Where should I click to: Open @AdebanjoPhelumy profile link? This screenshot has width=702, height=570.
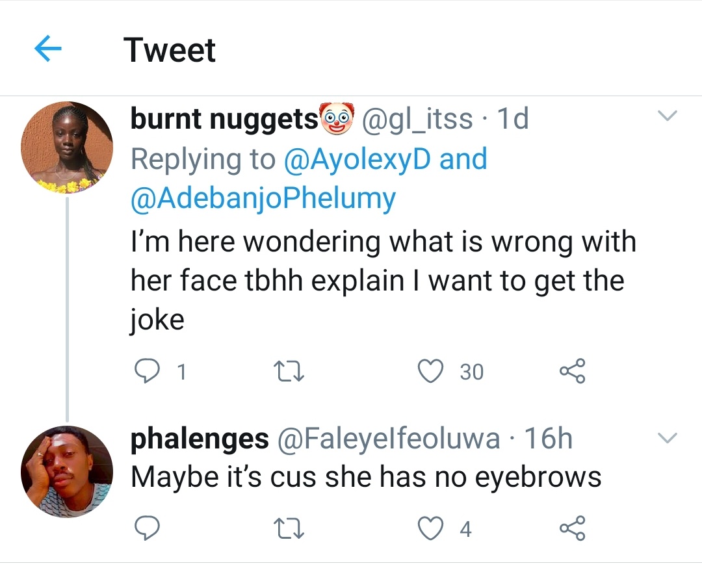(263, 199)
